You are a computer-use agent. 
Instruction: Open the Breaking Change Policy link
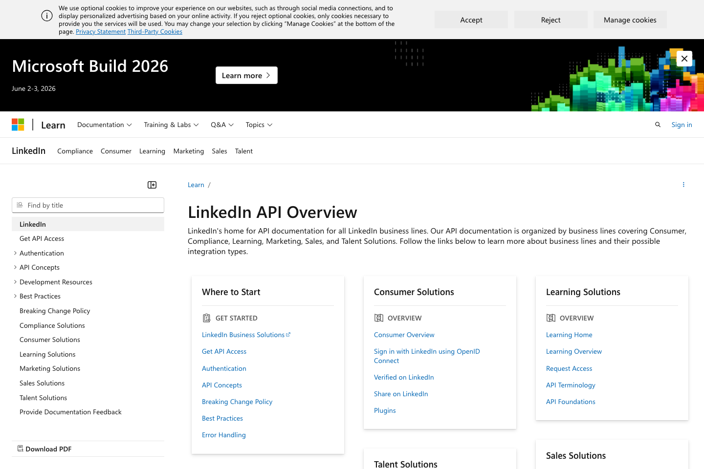[x=237, y=402]
